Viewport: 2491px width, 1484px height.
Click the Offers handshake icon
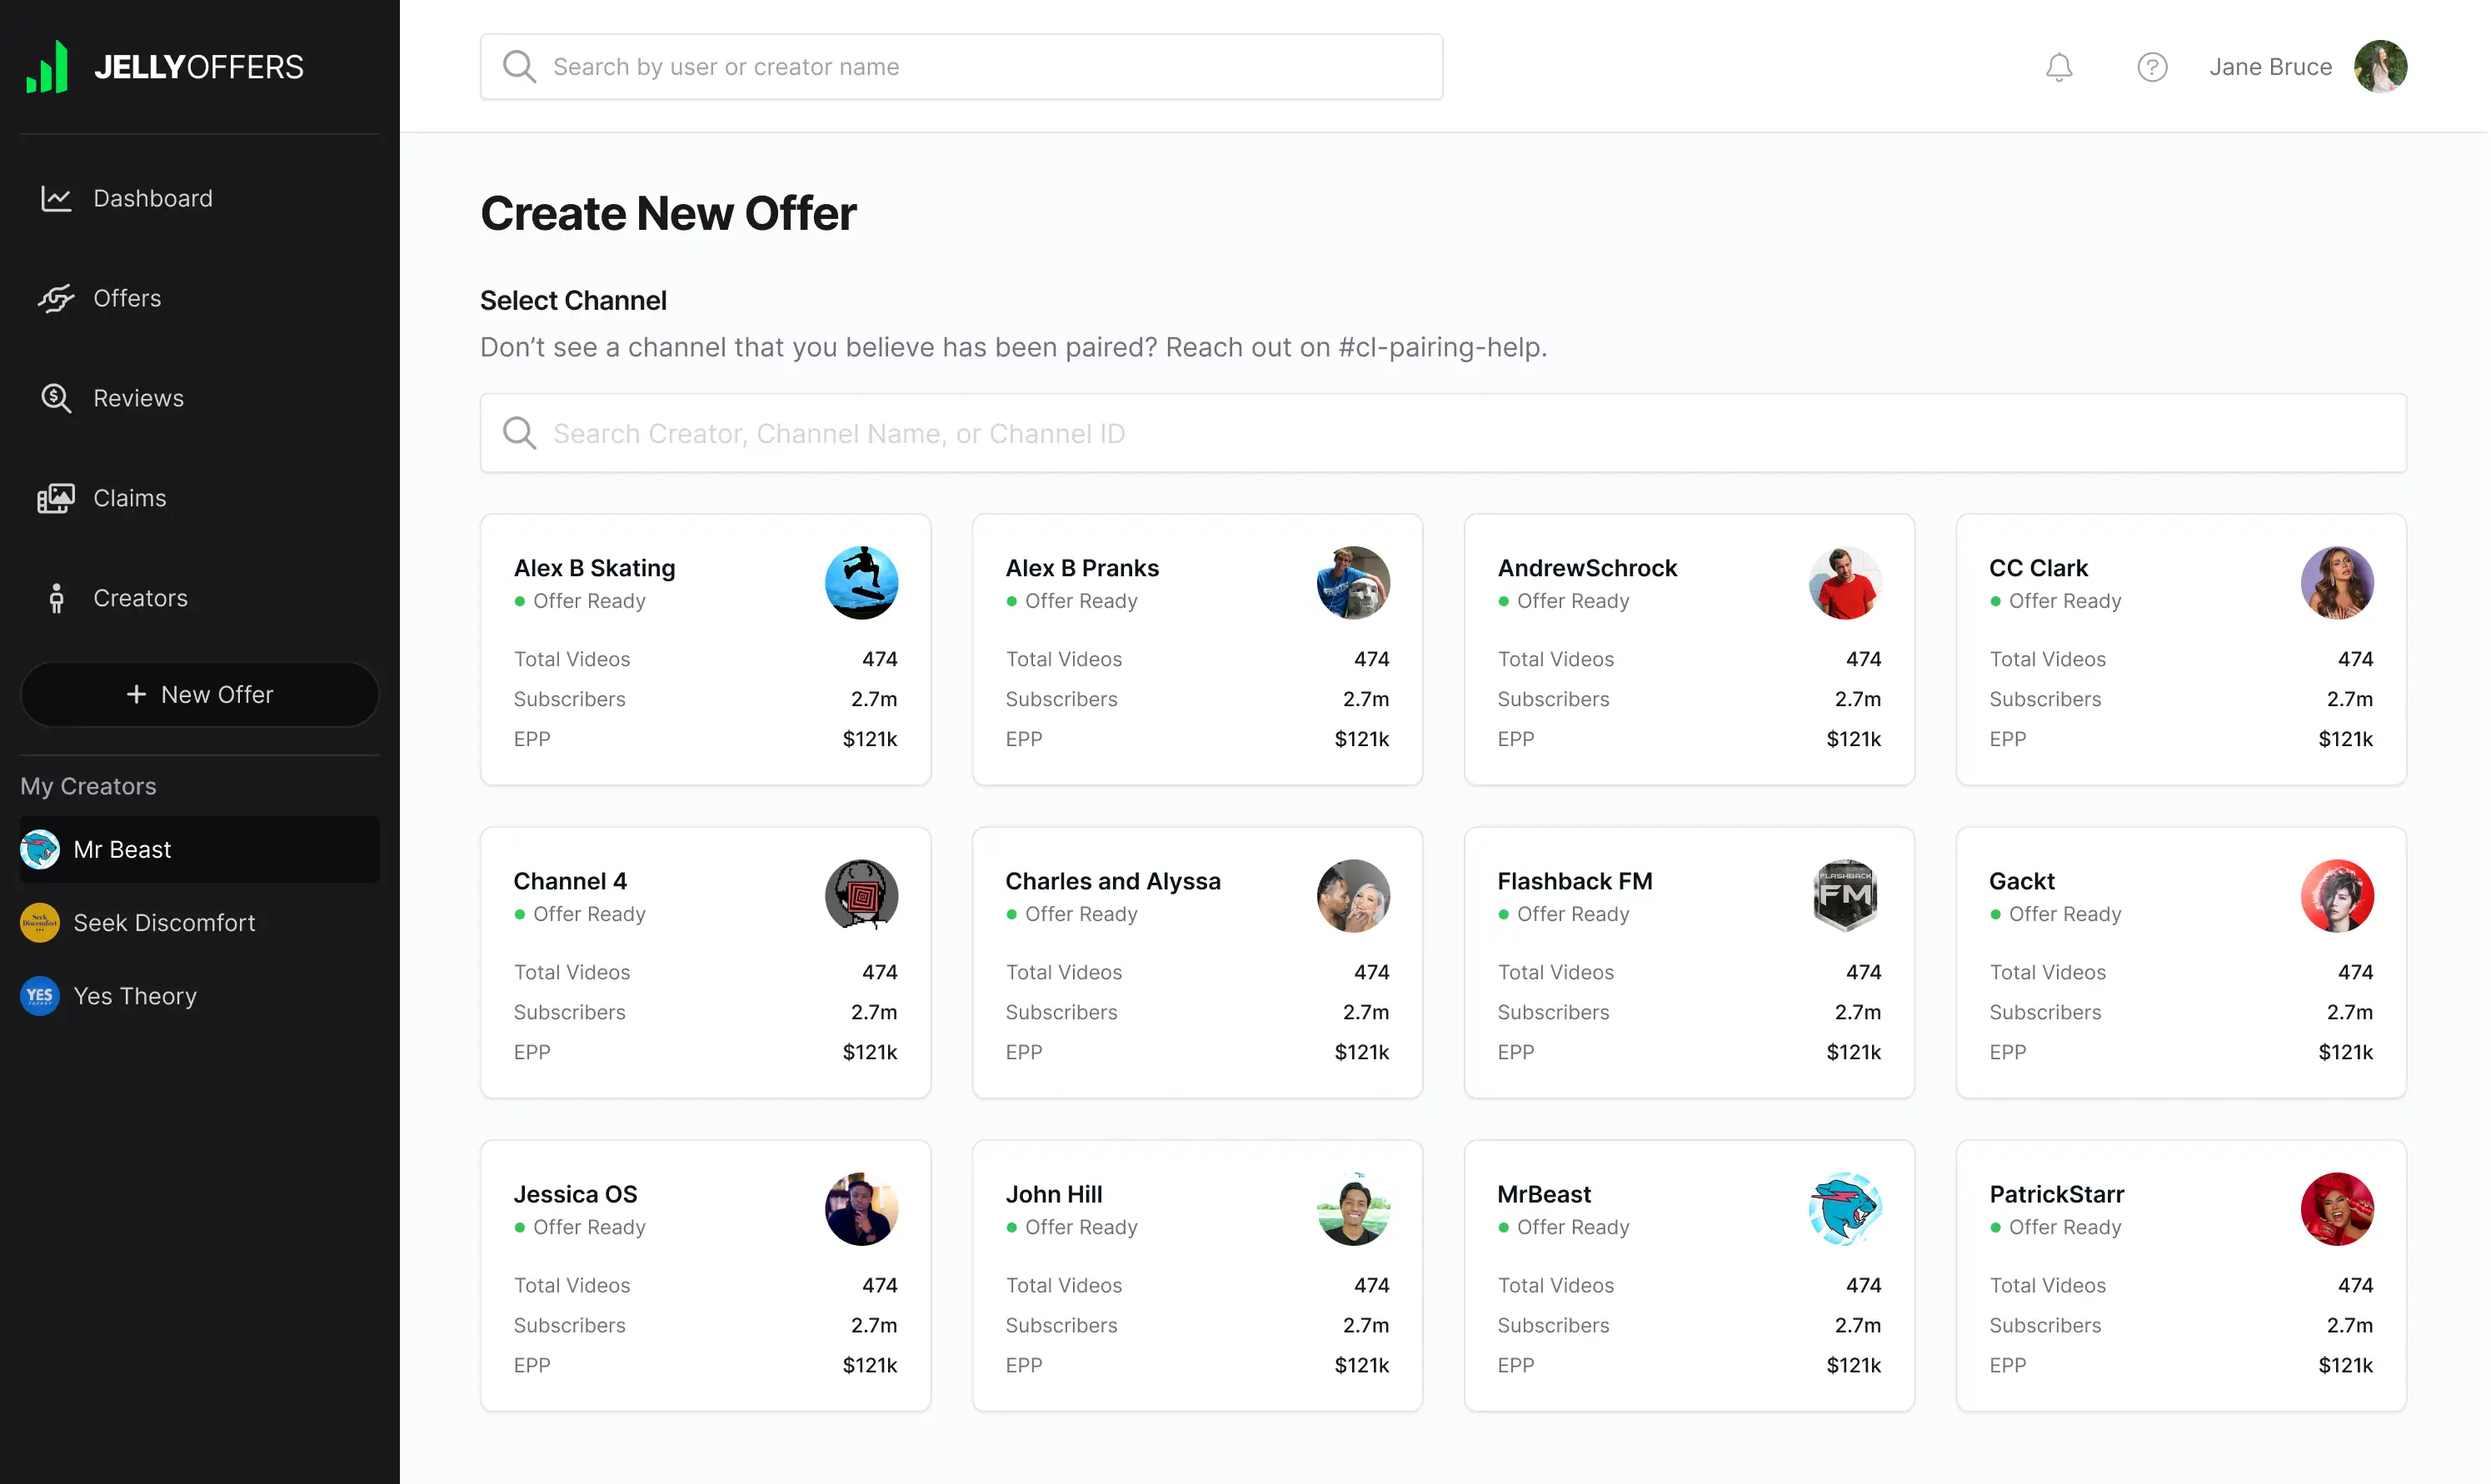[56, 298]
